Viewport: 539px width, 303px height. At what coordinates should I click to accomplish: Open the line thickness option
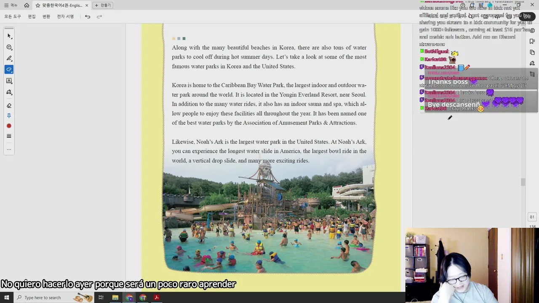pyautogui.click(x=9, y=136)
